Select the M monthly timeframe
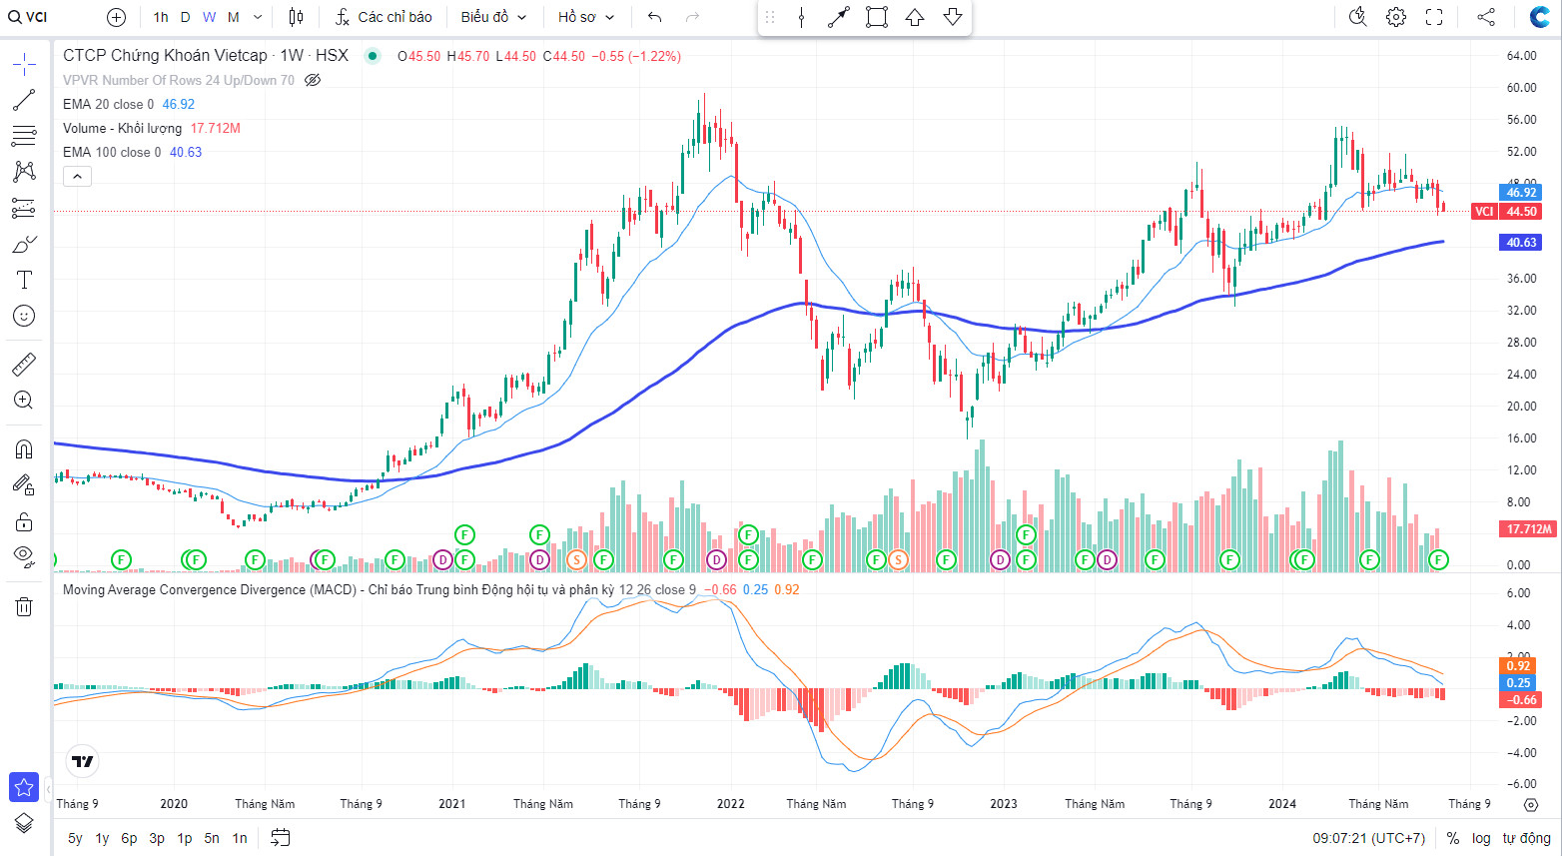This screenshot has height=856, width=1562. [x=233, y=17]
